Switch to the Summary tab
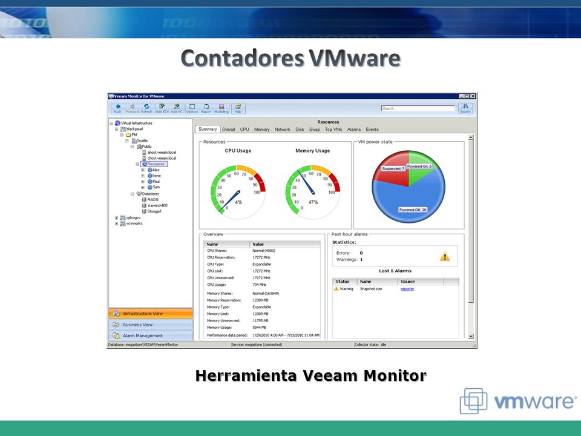 tap(208, 129)
